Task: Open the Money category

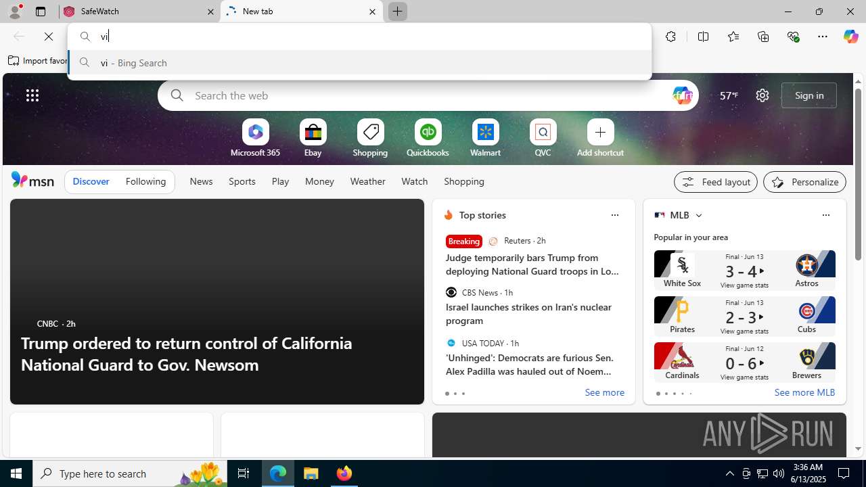Action: coord(319,181)
